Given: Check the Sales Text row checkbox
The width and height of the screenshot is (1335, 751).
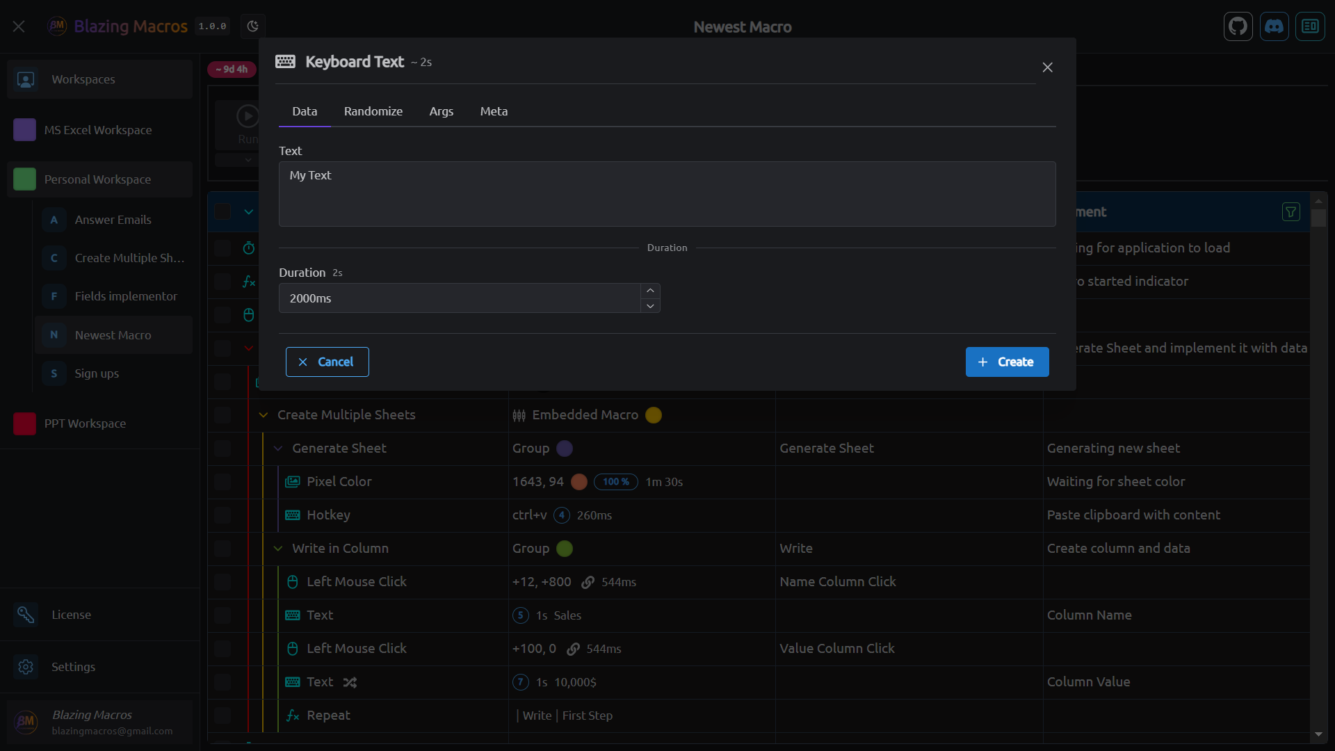Looking at the screenshot, I should click(x=222, y=615).
